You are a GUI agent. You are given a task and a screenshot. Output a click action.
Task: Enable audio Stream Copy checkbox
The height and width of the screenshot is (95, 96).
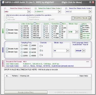(x=7, y=52)
